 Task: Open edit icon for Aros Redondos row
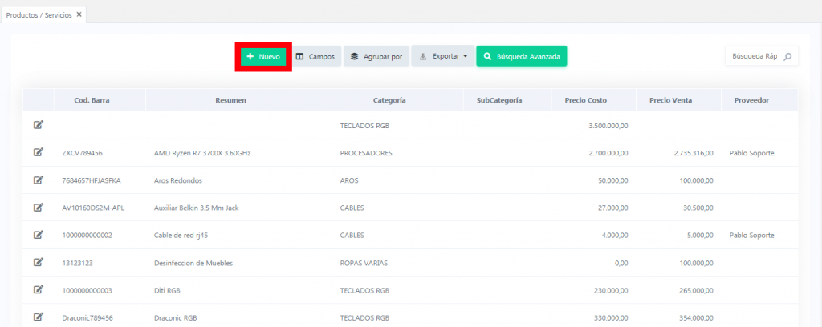pos(39,180)
